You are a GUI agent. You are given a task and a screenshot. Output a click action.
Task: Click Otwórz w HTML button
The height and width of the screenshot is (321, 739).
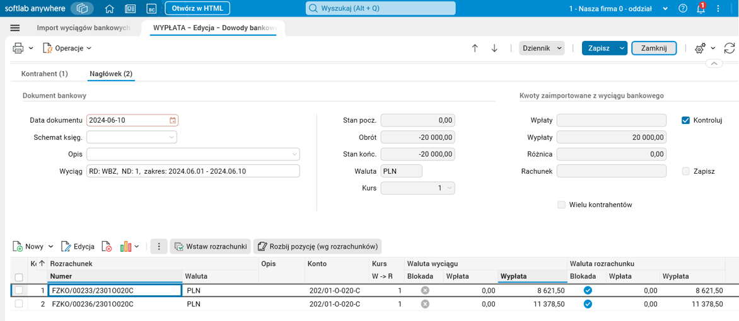[197, 8]
